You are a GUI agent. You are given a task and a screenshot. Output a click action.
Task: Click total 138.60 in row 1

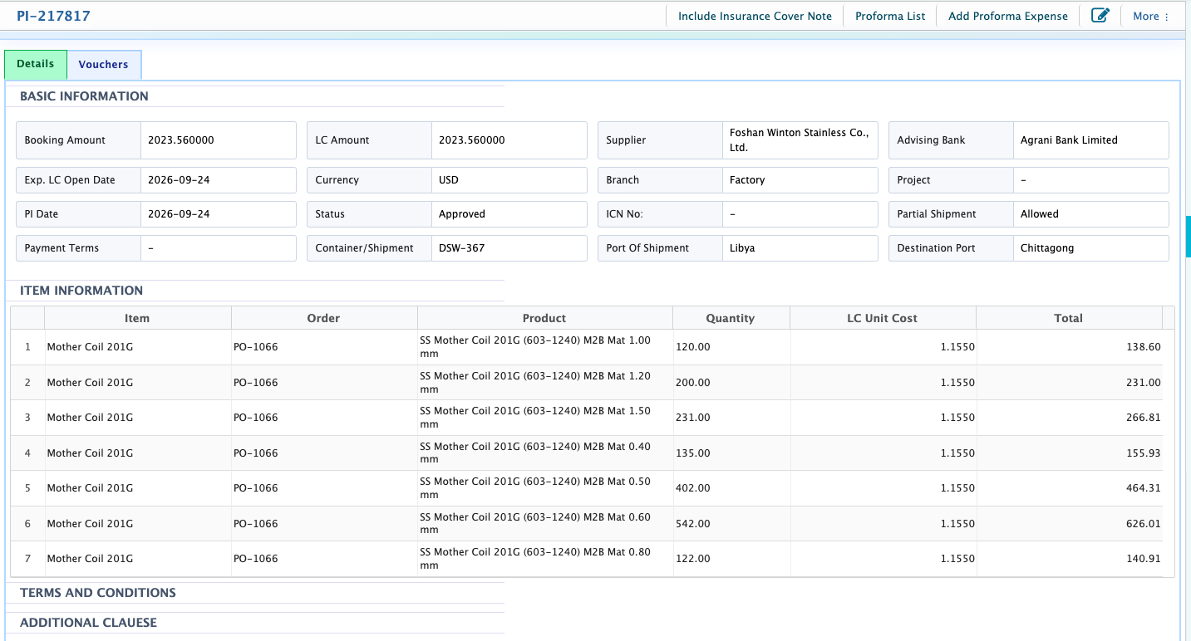(1144, 347)
